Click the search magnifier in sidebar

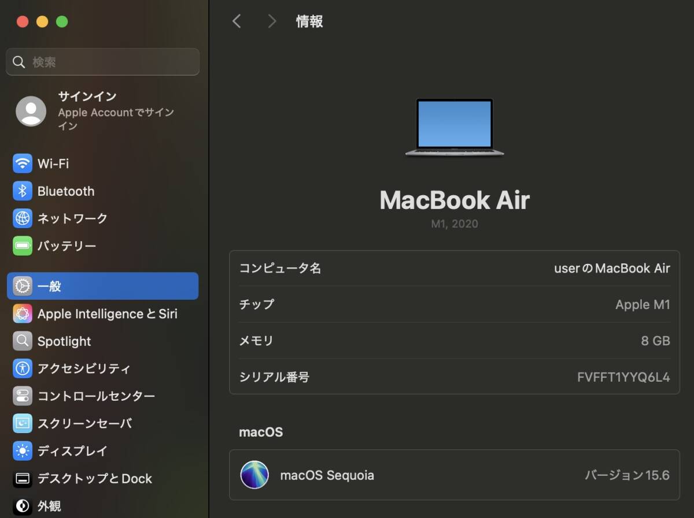pyautogui.click(x=19, y=62)
